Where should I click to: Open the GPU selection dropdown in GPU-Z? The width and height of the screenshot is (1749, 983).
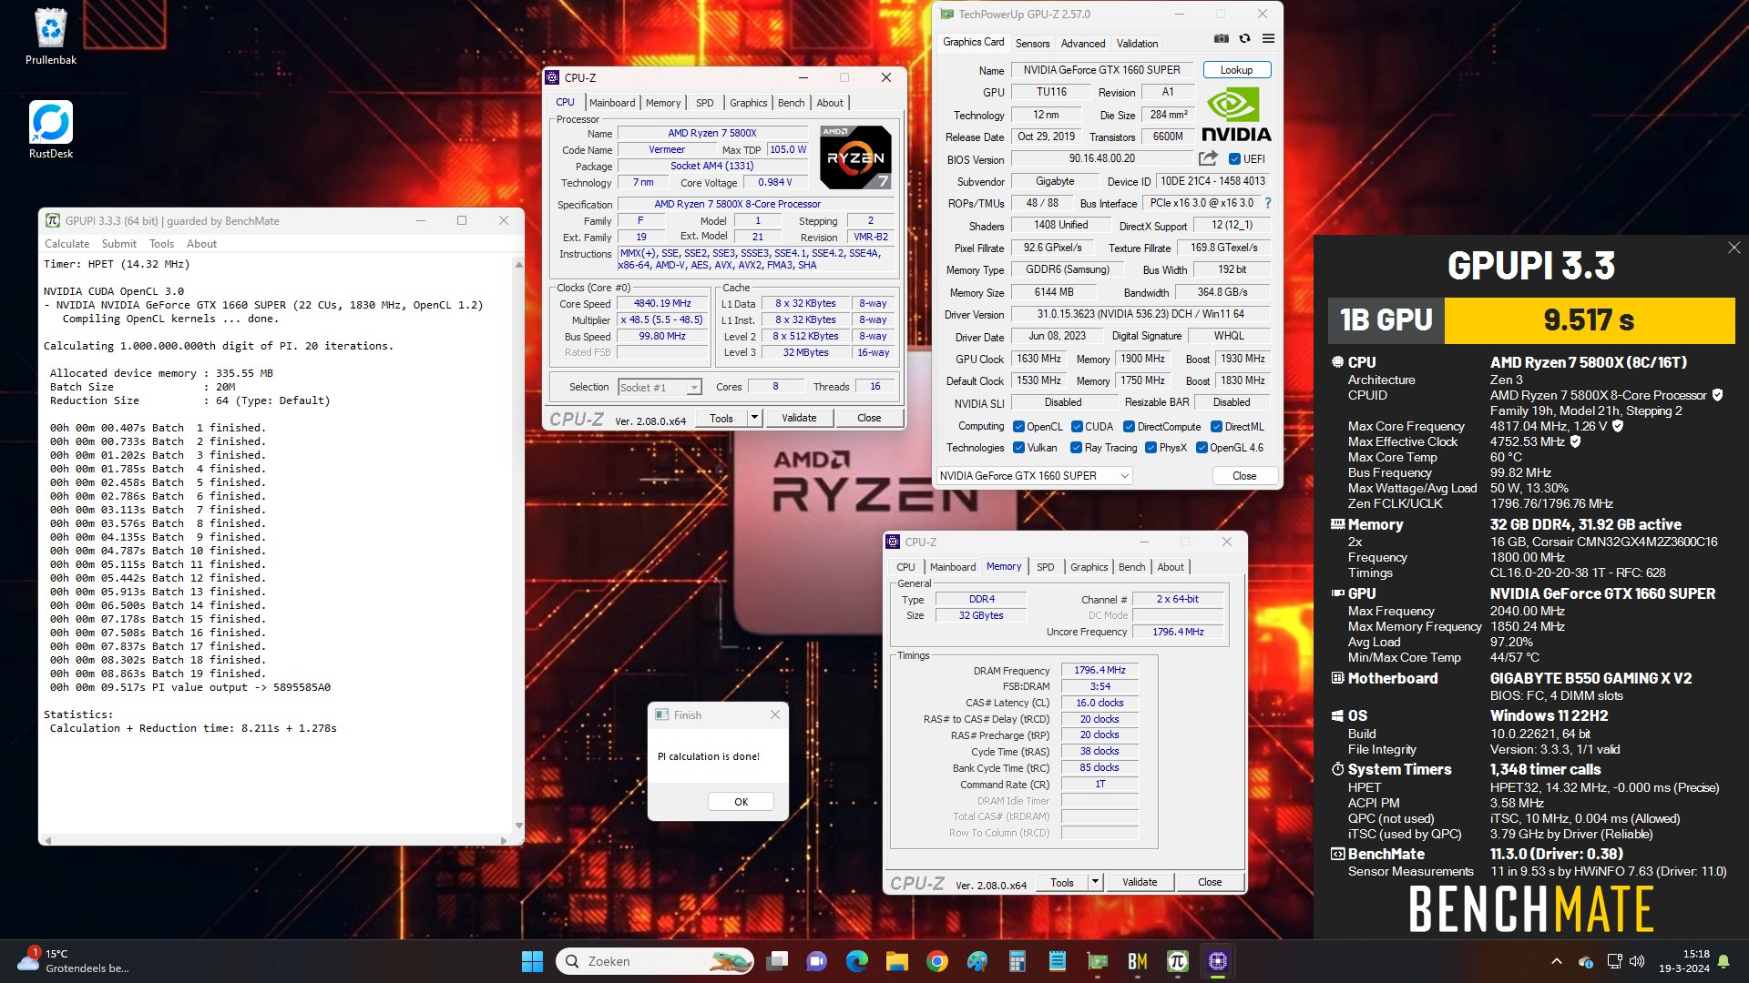click(x=1034, y=475)
